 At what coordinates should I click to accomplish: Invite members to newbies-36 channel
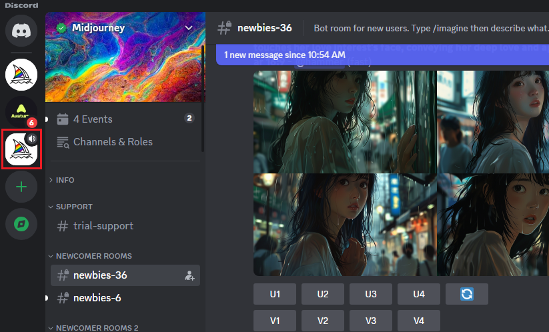point(189,276)
